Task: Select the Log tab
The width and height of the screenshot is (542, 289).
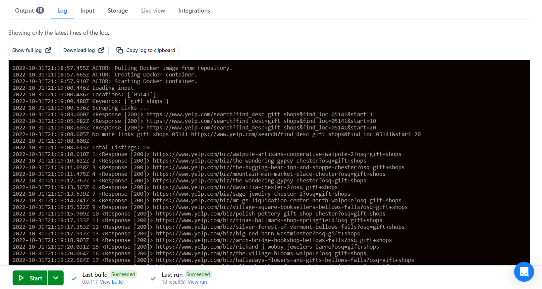Action: point(62,11)
